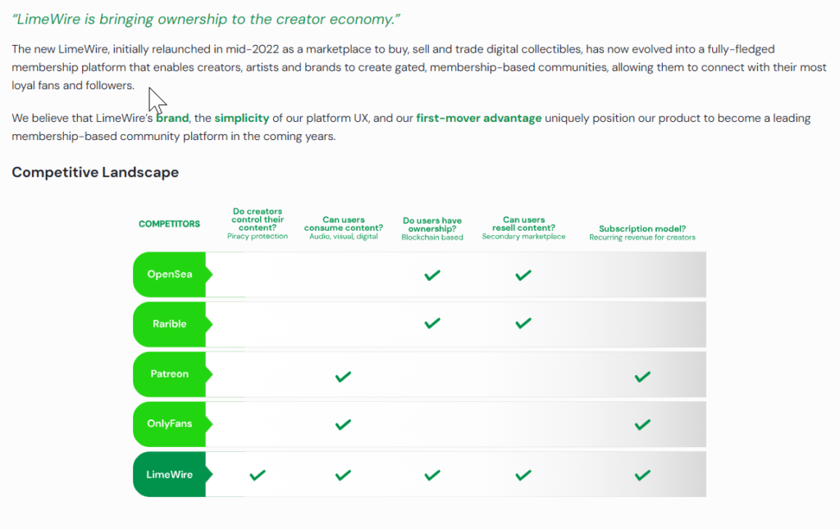
Task: Click Rarible's checkmark under blockchain ownership column
Action: click(x=432, y=323)
